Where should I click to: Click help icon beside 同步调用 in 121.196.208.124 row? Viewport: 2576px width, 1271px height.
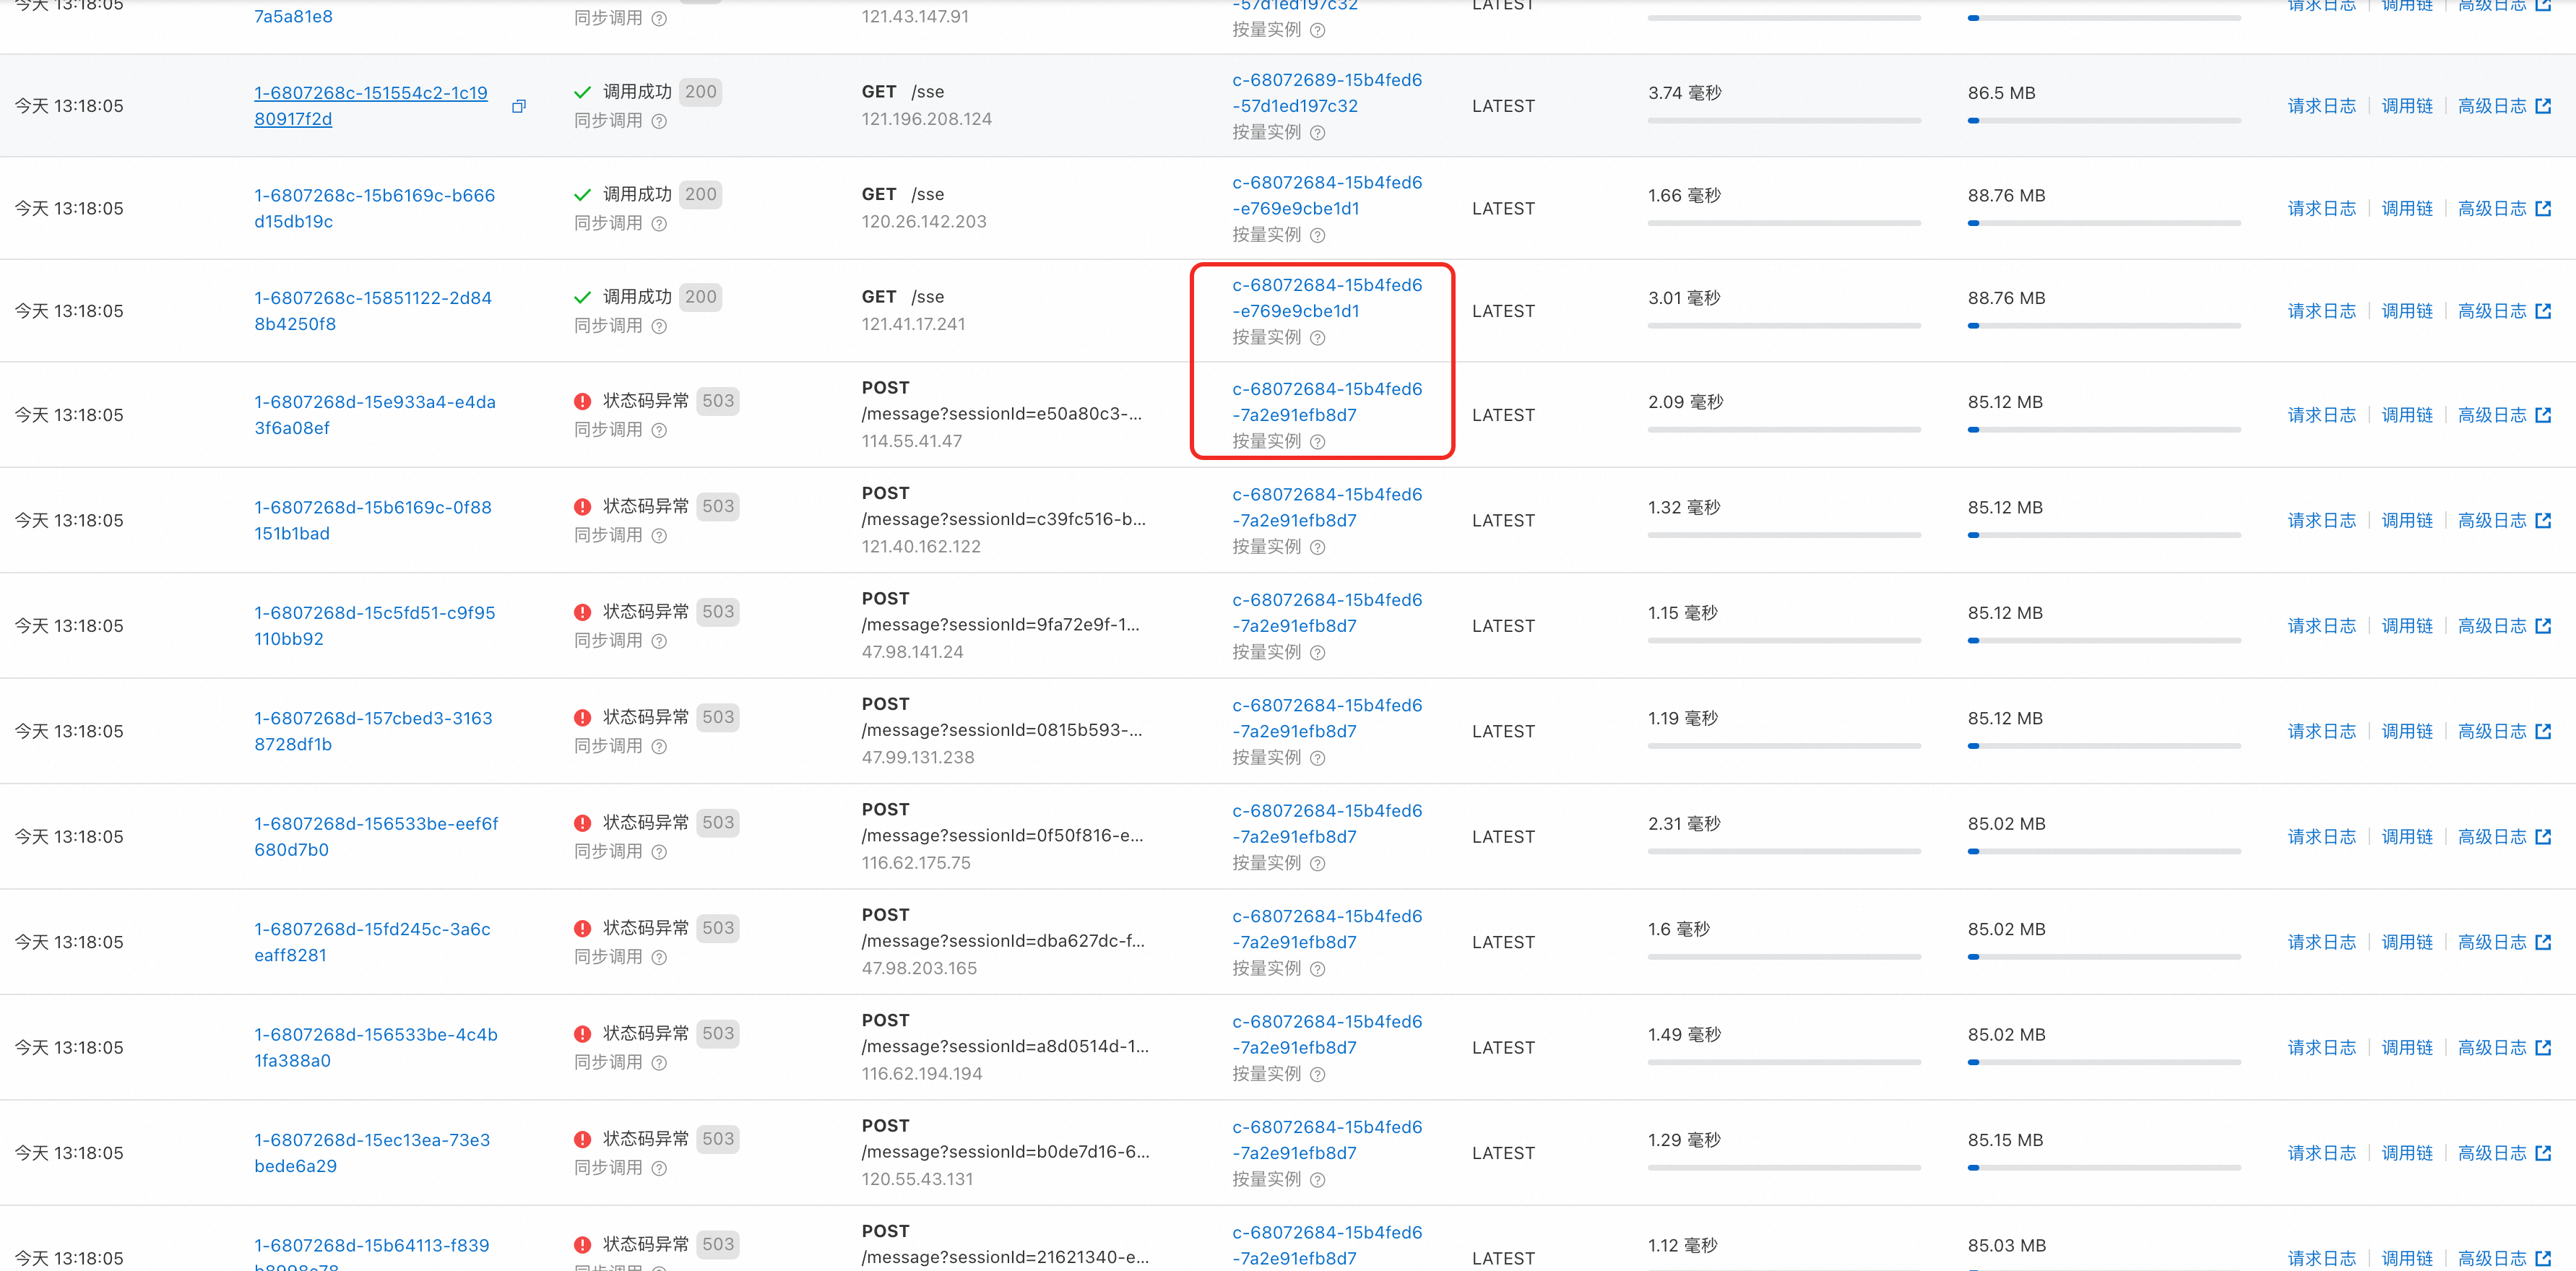point(659,121)
